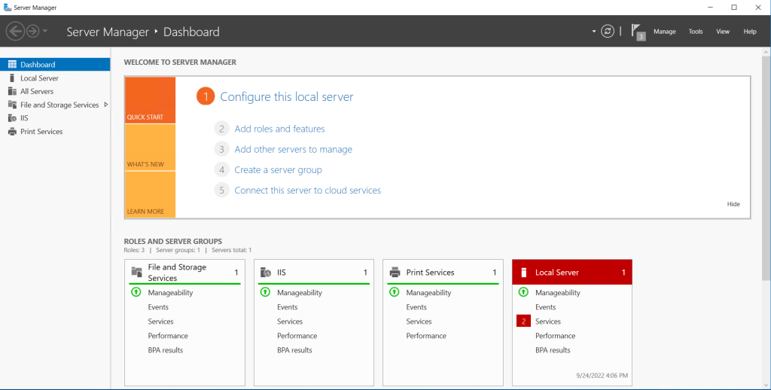Image resolution: width=771 pixels, height=390 pixels.
Task: Open the Tools menu
Action: (x=696, y=32)
